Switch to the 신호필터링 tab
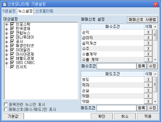The height and width of the screenshot is (122, 161). coord(44,11)
